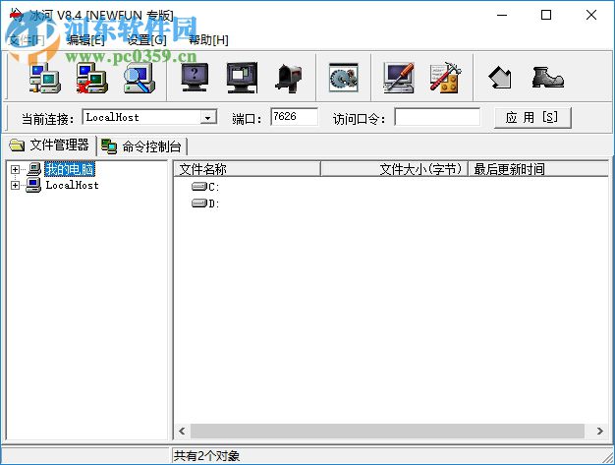Screen dimensions: 615x465
Task: Click the horizontal scrollbar track in file list
Action: [x=388, y=431]
